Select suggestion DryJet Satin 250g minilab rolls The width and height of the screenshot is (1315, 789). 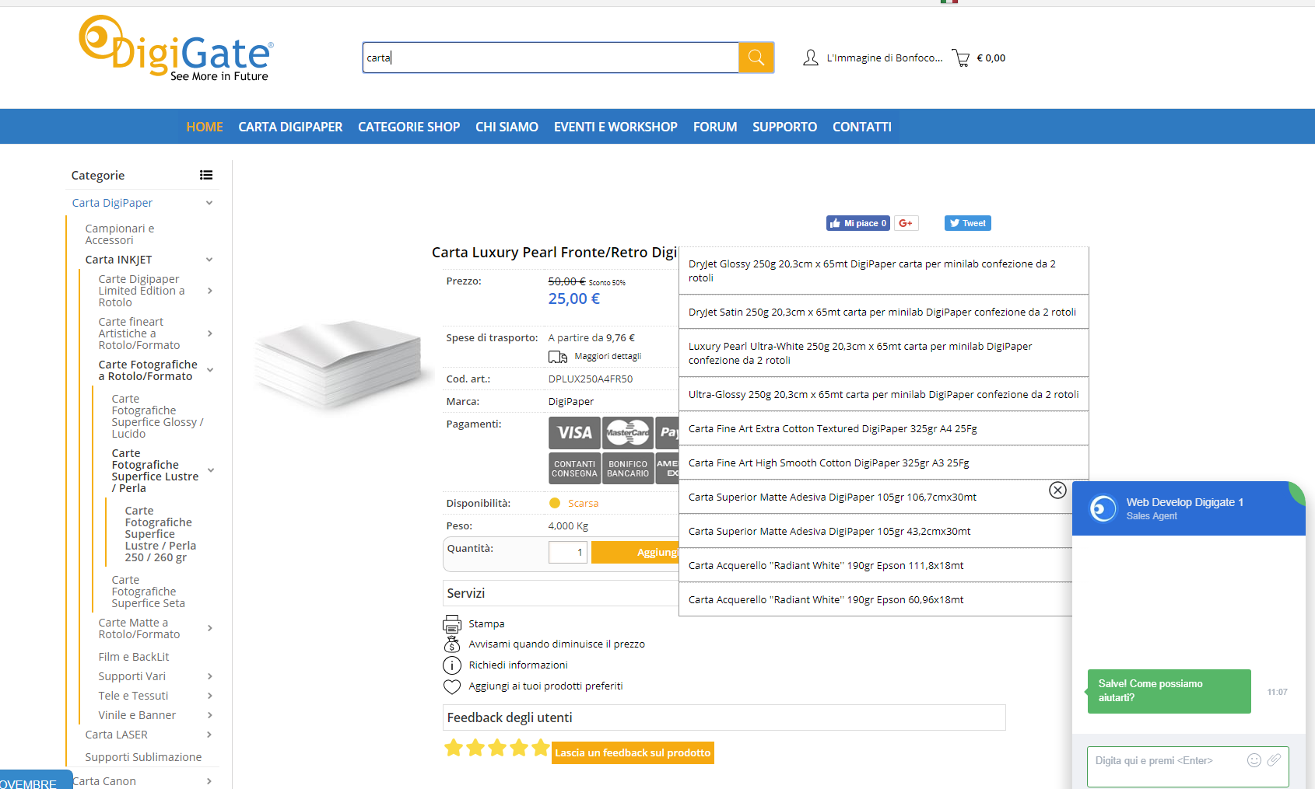(x=883, y=312)
